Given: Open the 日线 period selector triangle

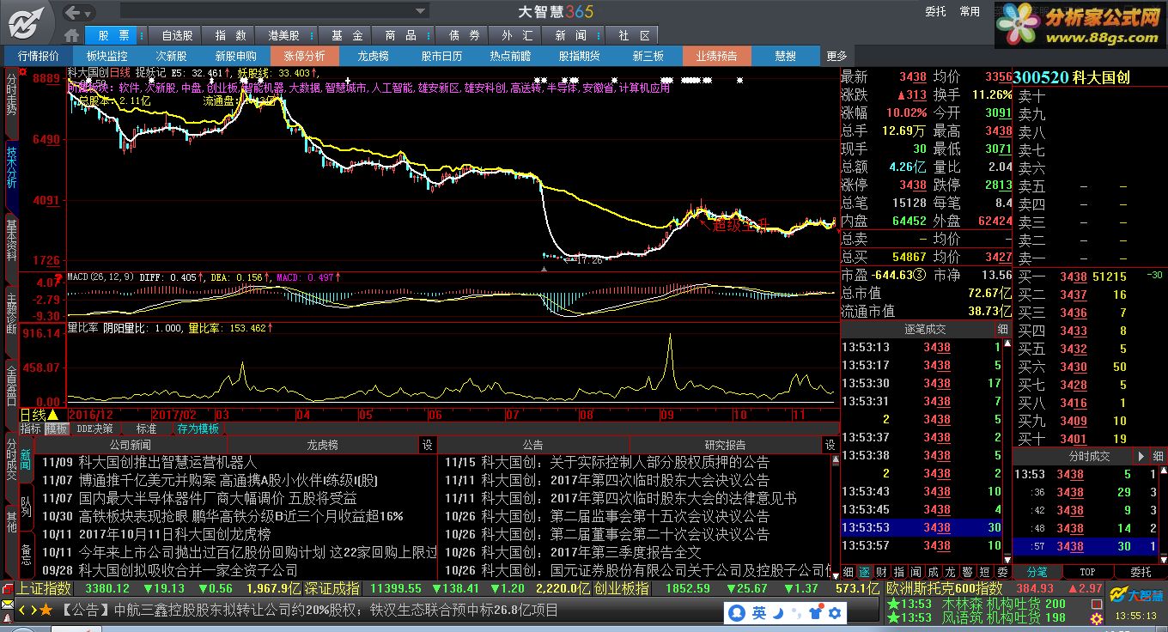Looking at the screenshot, I should [x=52, y=415].
